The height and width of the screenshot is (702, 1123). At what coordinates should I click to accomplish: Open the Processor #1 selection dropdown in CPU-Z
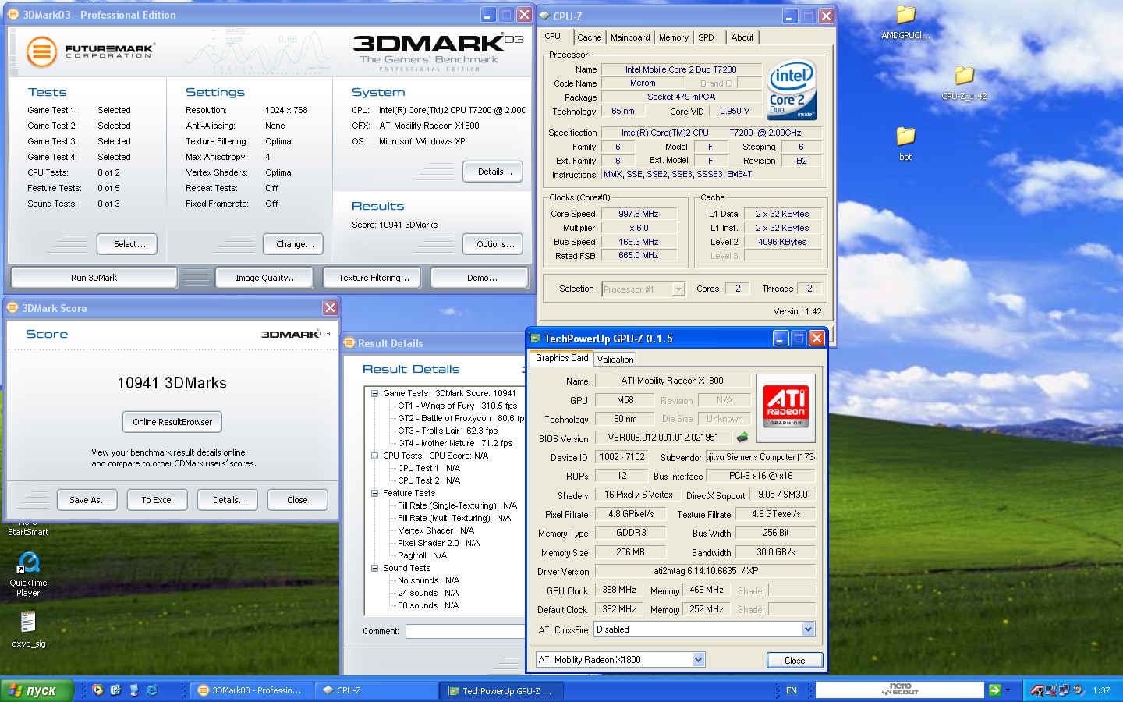point(678,289)
